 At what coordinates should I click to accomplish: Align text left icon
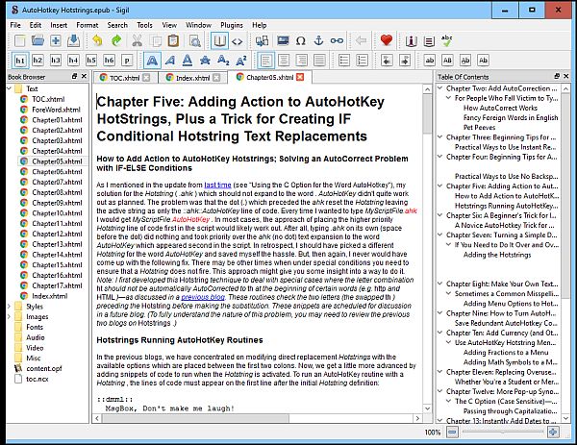[265, 61]
